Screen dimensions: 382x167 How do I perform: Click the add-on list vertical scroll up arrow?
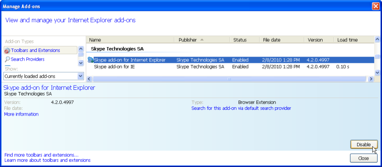pos(377,39)
